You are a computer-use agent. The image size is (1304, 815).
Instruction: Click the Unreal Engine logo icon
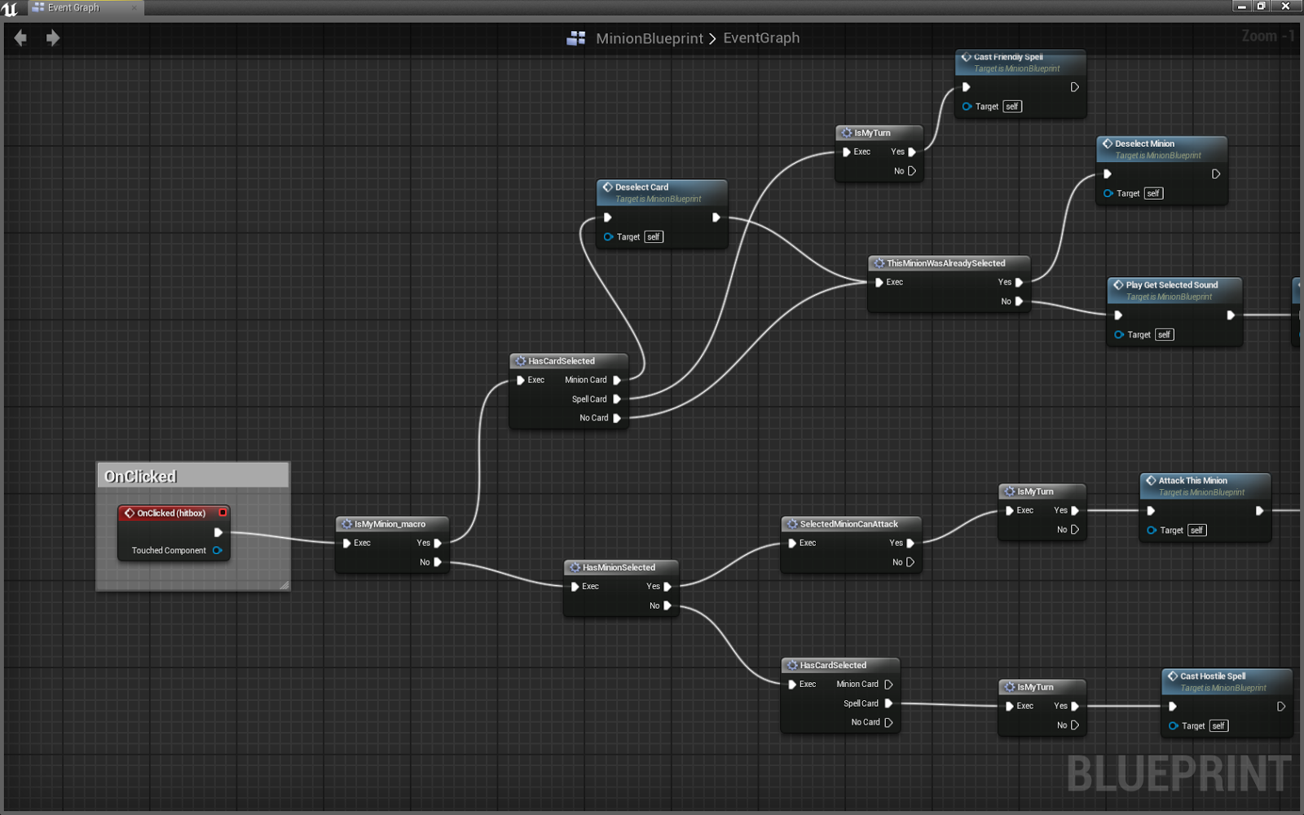10,9
